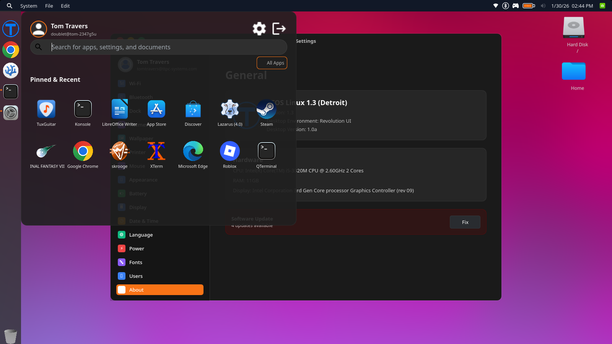This screenshot has height=344, width=612.
Task: Select Users in the Settings sidebar
Action: click(x=160, y=276)
